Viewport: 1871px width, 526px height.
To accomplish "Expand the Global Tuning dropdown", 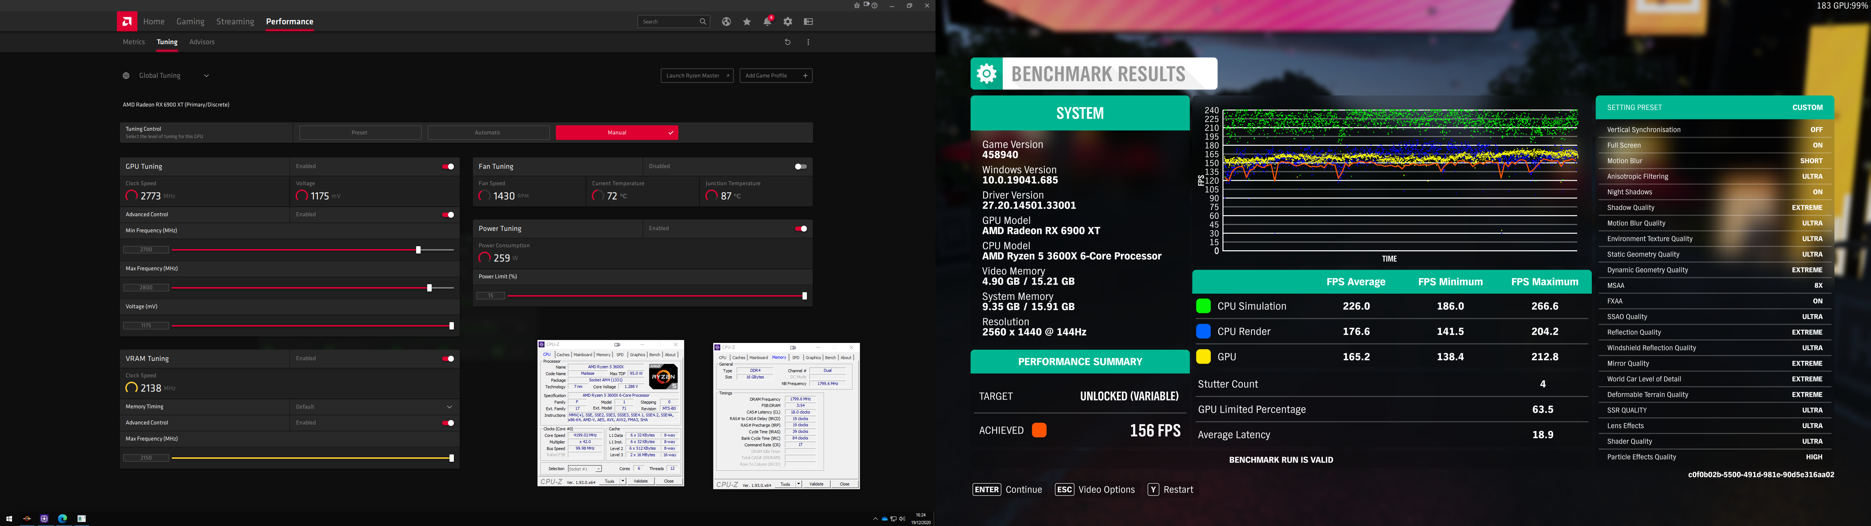I will 206,76.
